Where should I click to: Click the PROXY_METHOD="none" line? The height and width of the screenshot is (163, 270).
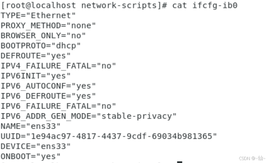tap(48, 26)
